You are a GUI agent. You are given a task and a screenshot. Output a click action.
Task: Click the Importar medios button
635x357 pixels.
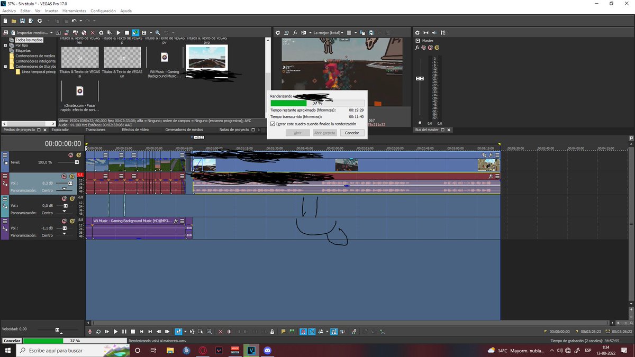point(29,33)
